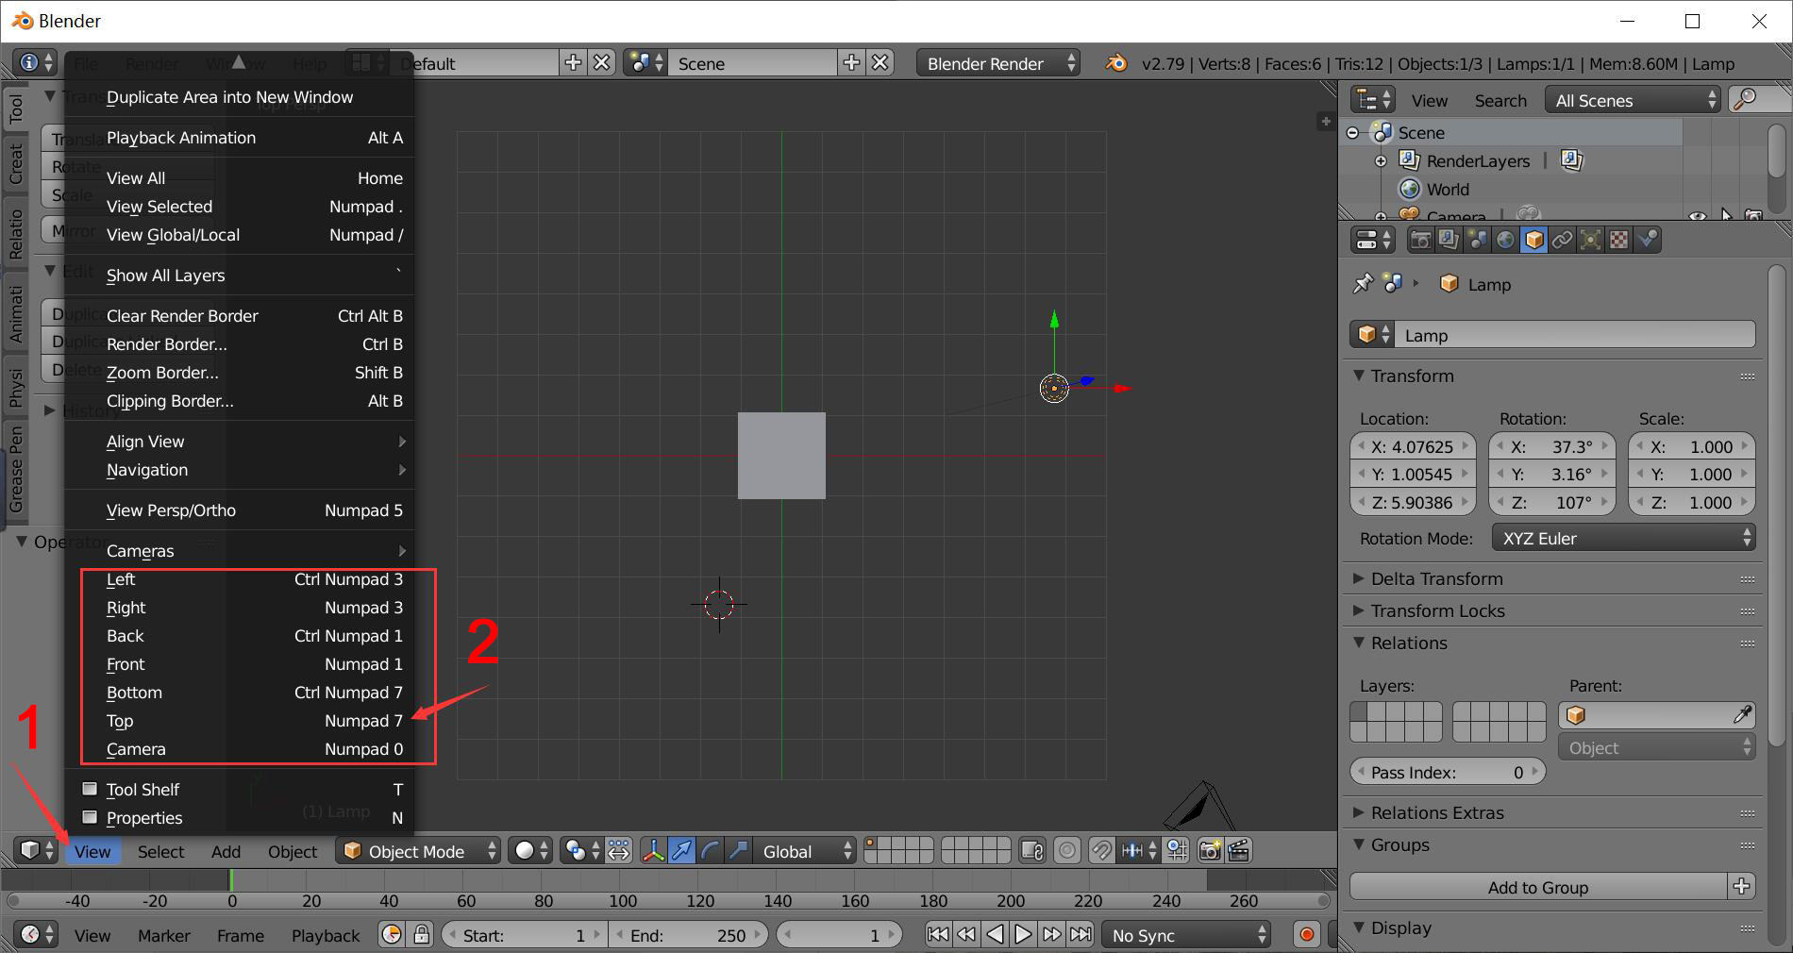
Task: Open the Physics properties tab icon
Action: tap(1648, 240)
